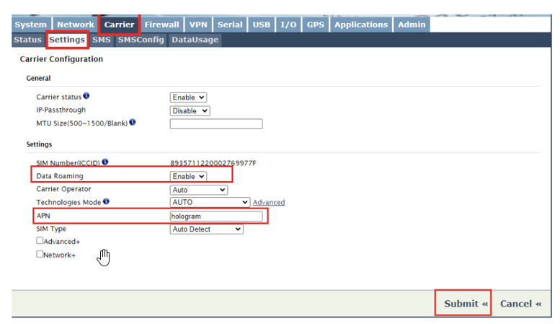This screenshot has width=560, height=324.
Task: Click info icon beside MTU Size label
Action: [x=133, y=123]
